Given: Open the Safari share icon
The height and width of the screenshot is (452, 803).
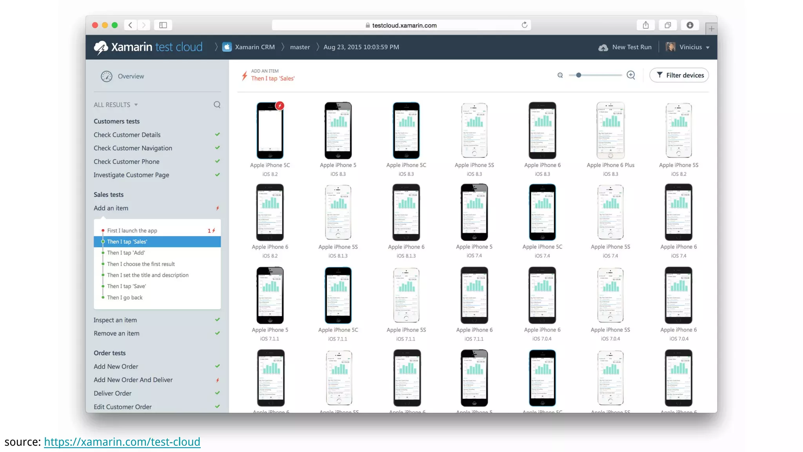Looking at the screenshot, I should [646, 25].
